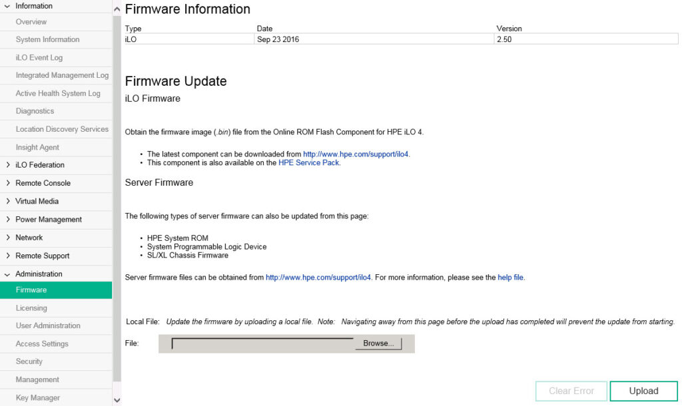
Task: Open the HPE Service Pack link
Action: click(308, 162)
